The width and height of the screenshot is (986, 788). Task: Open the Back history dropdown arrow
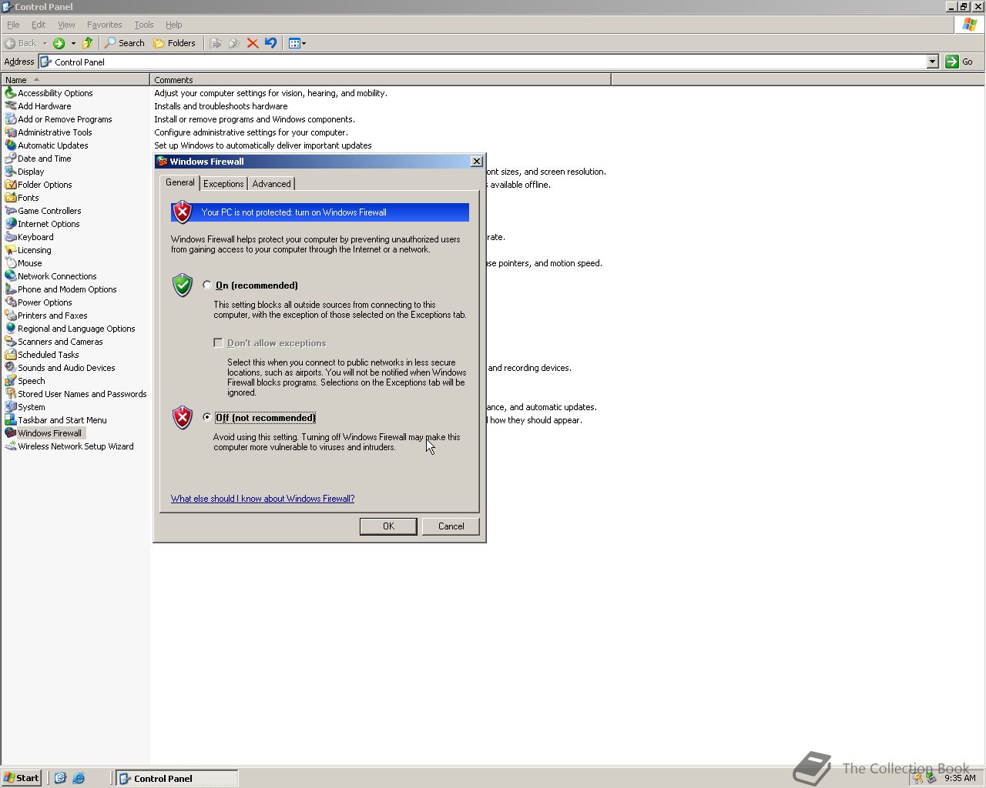point(45,43)
